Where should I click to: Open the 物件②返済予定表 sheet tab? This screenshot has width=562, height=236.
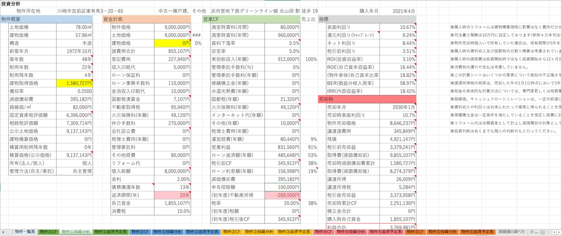pyautogui.click(x=202, y=232)
